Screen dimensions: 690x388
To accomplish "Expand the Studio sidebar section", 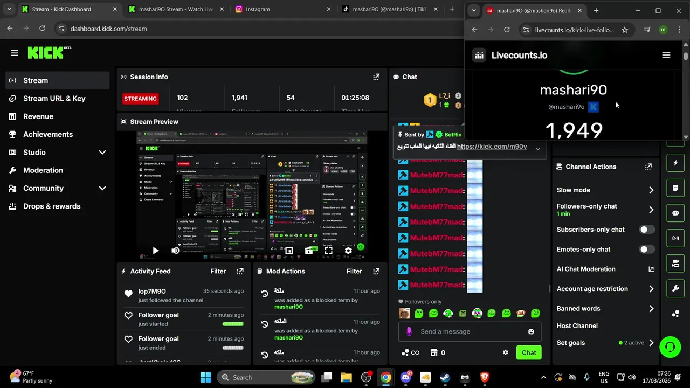I will click(x=102, y=153).
